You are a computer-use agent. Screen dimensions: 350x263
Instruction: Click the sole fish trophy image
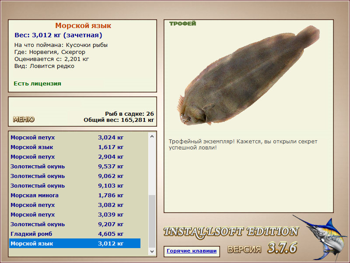(248, 76)
